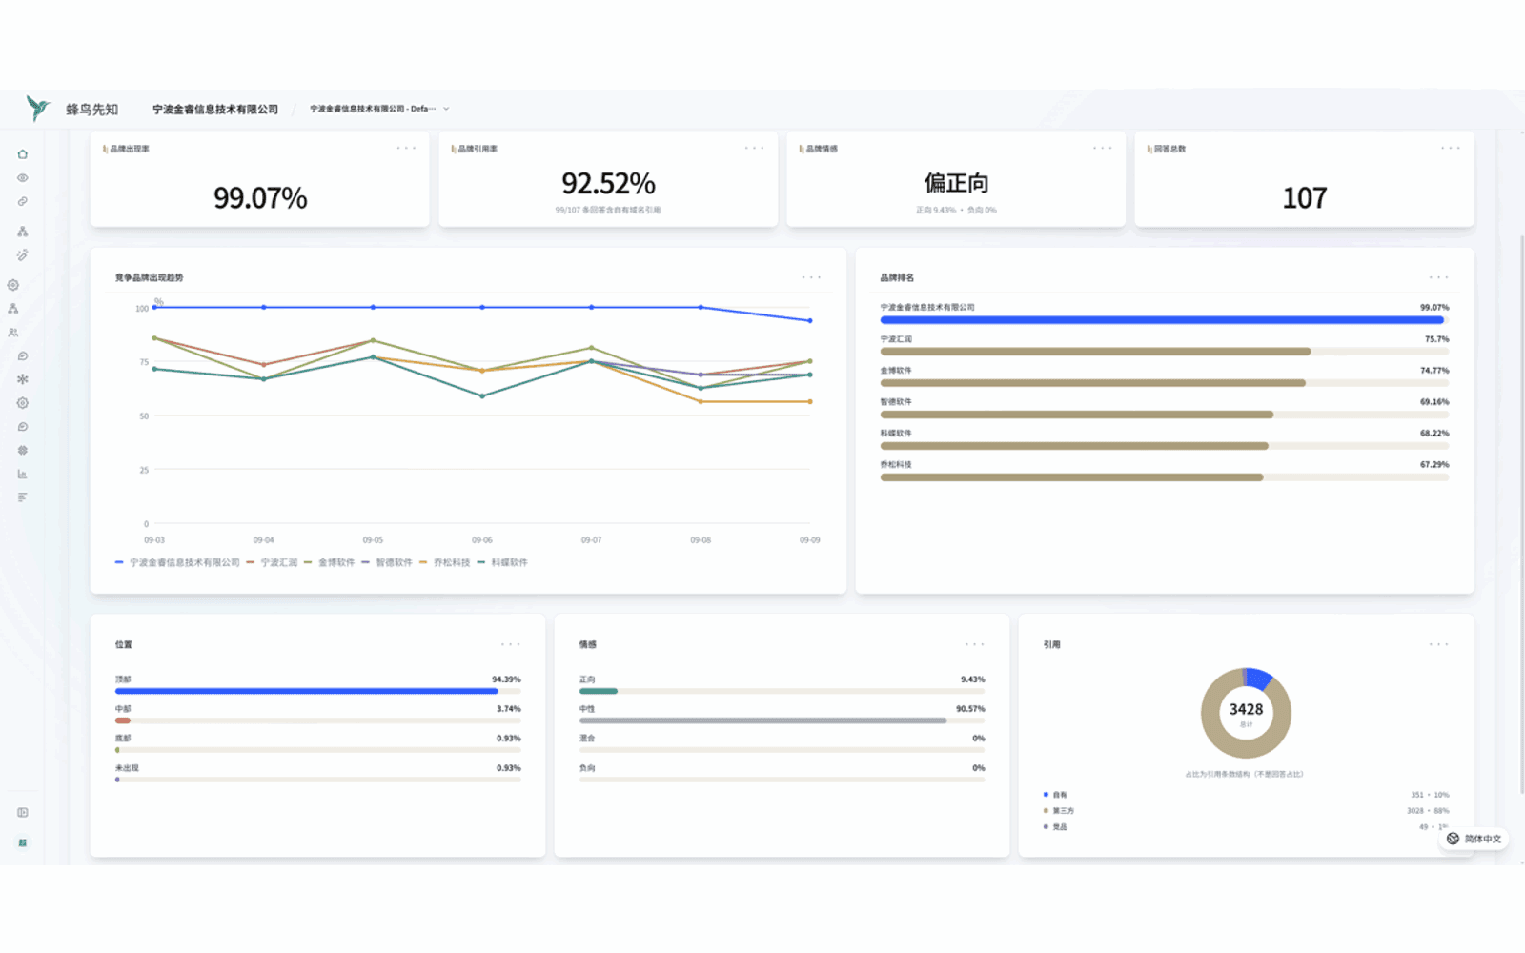Toggle 宁波金睿信息技术有限公司 series in chart legend
Viewport: 1525px width, 953px height.
coord(177,562)
